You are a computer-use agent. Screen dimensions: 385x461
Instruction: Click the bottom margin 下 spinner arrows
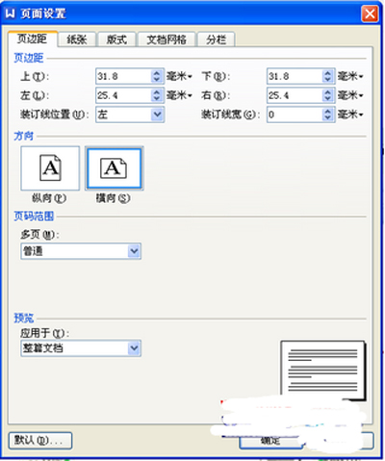[x=328, y=76]
